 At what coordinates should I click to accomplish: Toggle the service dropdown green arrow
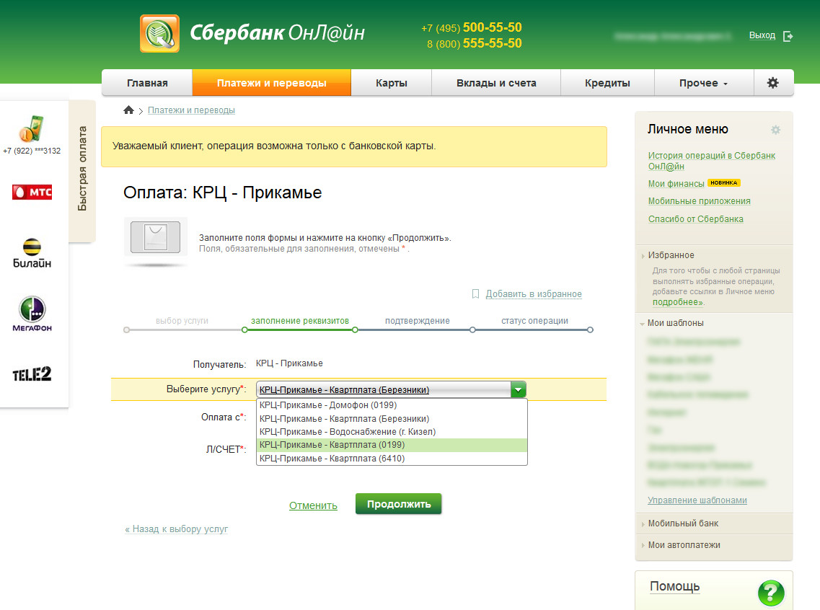pyautogui.click(x=518, y=390)
